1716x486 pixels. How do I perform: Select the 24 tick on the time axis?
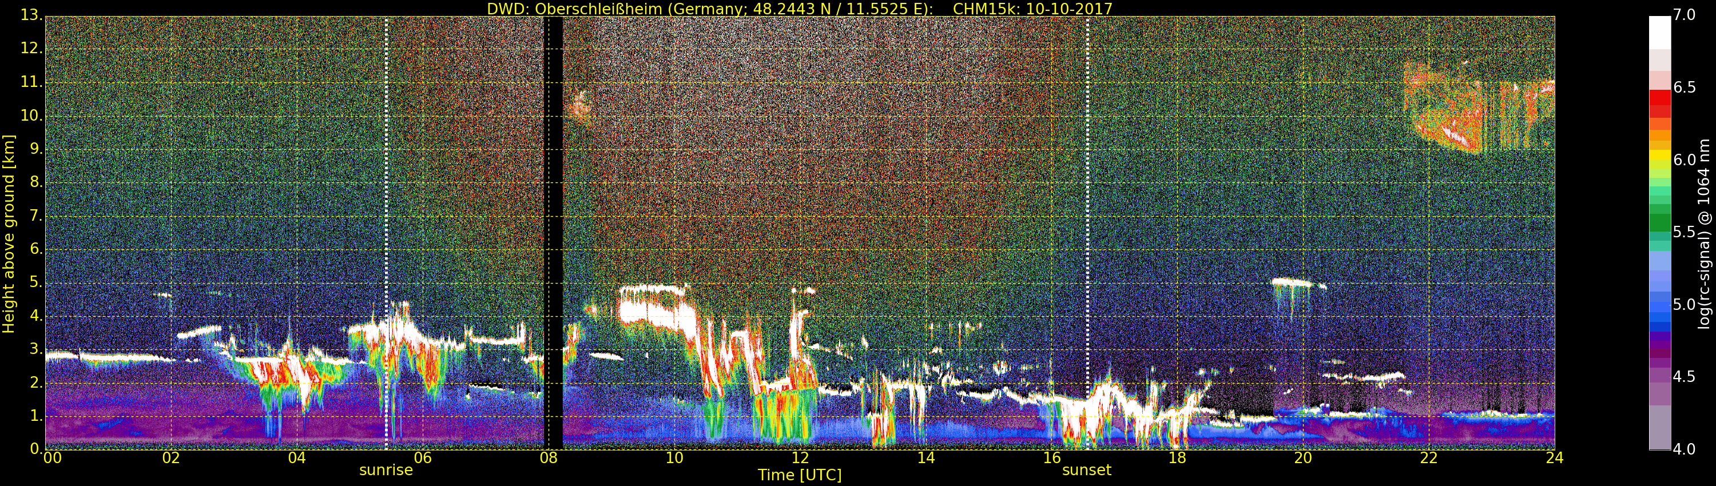click(x=1555, y=458)
